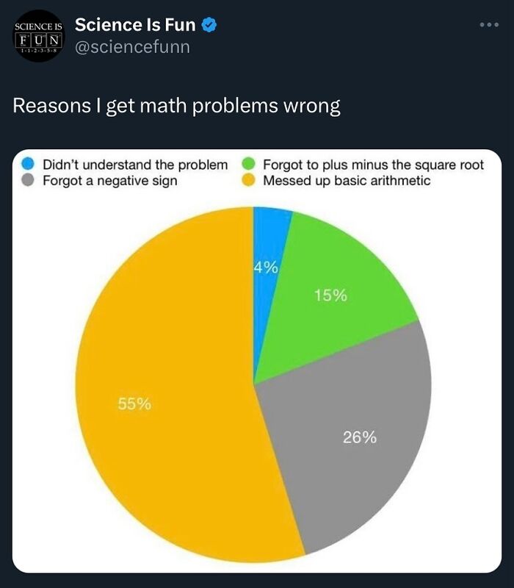Open the @sciencefunn handle link
Image resolution: width=514 pixels, height=588 pixels.
pyautogui.click(x=132, y=47)
